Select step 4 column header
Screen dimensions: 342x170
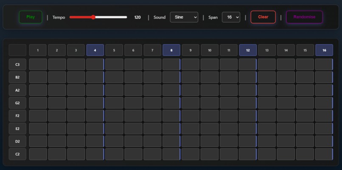pos(95,50)
